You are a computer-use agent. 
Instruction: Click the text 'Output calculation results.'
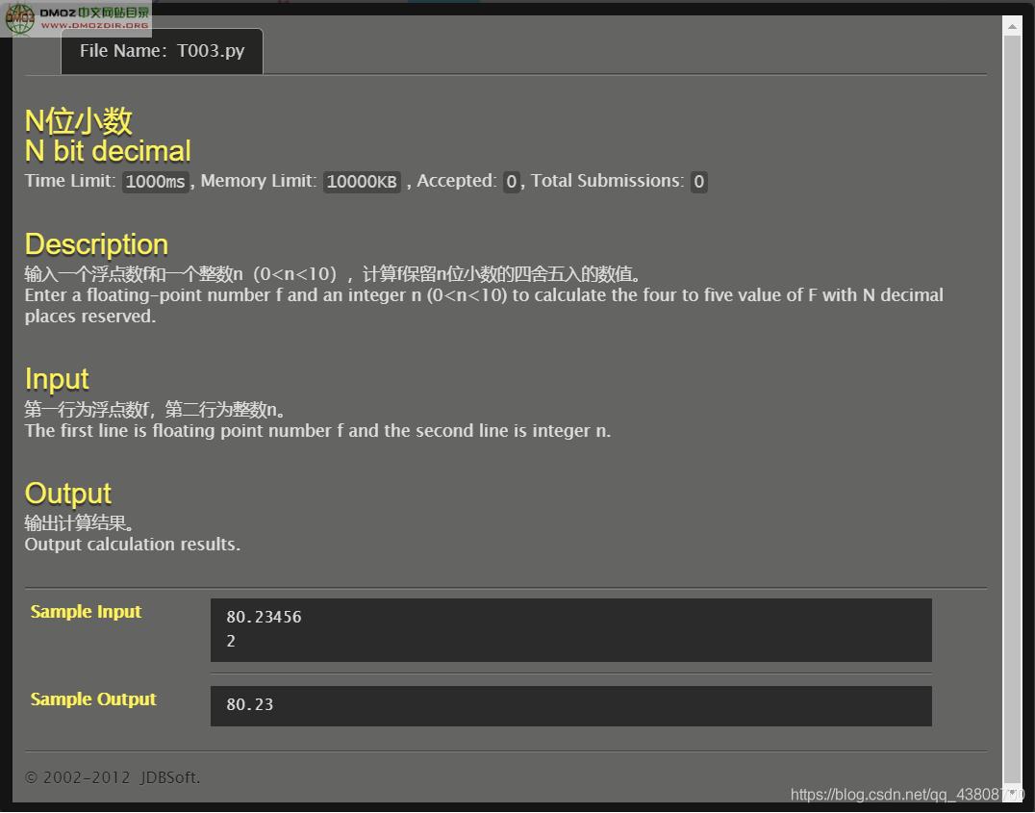[132, 545]
